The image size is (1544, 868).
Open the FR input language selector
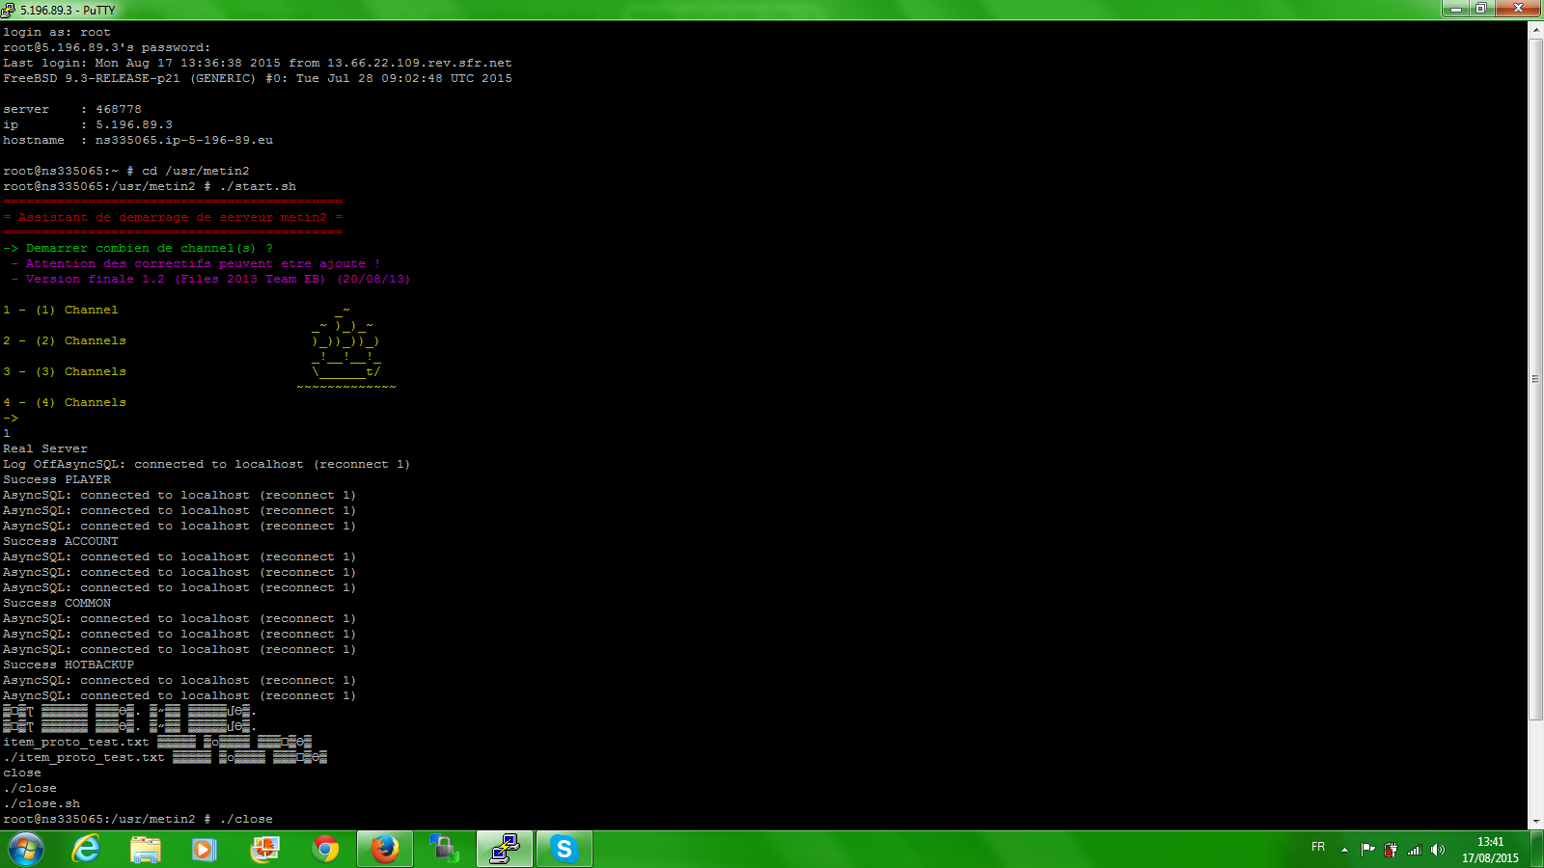(1318, 847)
